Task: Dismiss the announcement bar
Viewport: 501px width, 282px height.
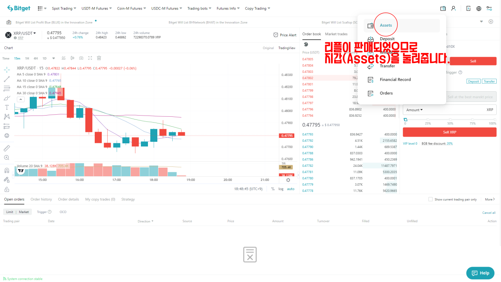Action: [491, 22]
